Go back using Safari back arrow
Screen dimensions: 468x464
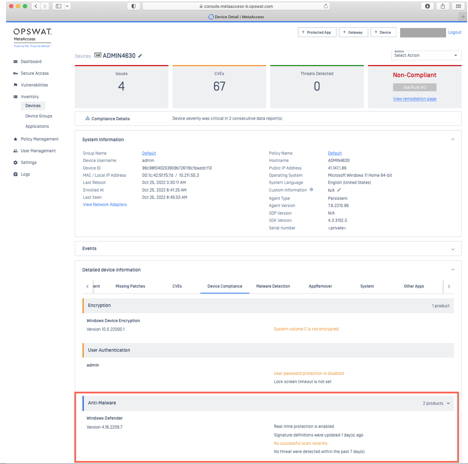36,6
